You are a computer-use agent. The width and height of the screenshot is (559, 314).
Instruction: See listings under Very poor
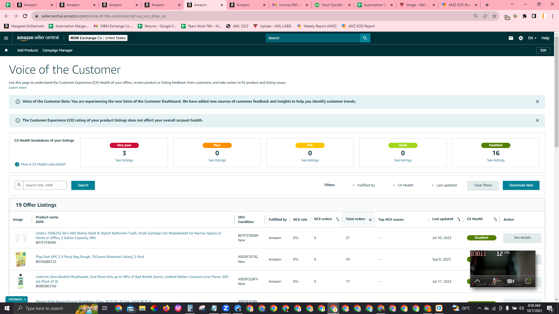124,160
